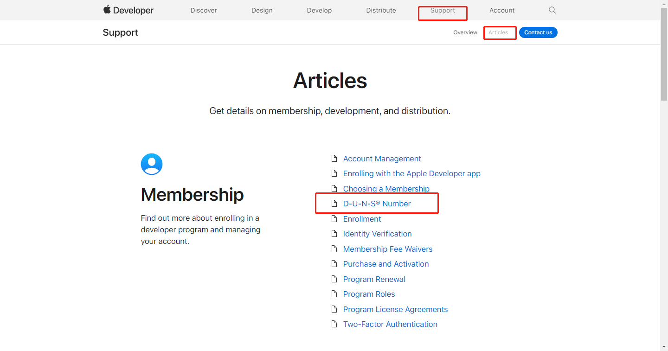Viewport: 668px width, 351px height.
Task: Open Enrolling with the Apple Developer app
Action: (412, 173)
